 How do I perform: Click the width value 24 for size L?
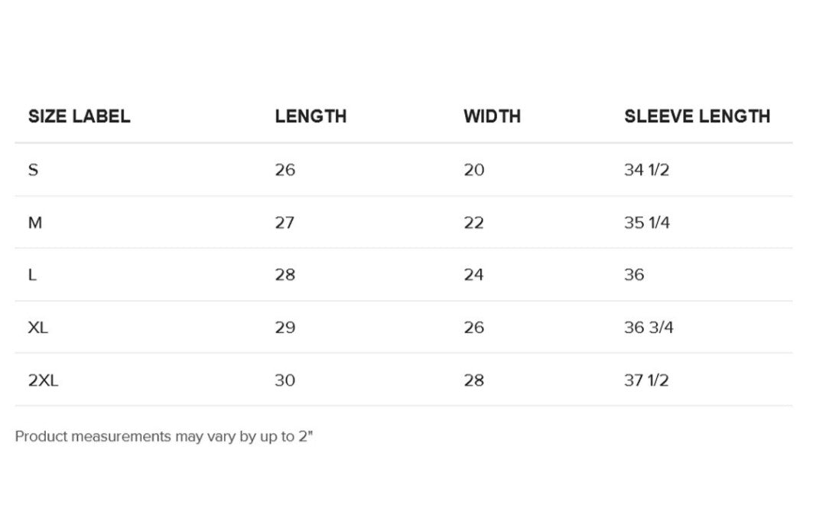pos(473,275)
